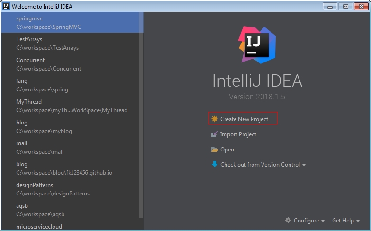371x231 pixels.
Task: Close the Welcome to IntelliJ IDEA window
Action: coord(361,6)
